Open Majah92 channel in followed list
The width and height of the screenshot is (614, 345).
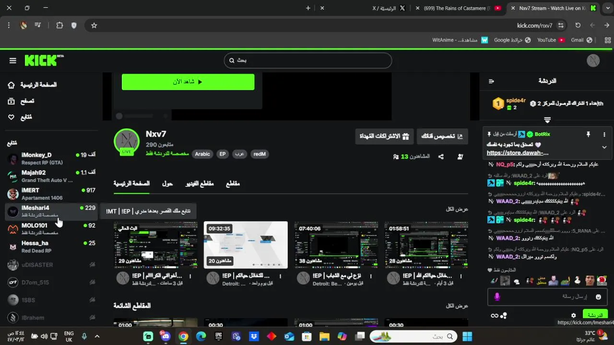51,176
